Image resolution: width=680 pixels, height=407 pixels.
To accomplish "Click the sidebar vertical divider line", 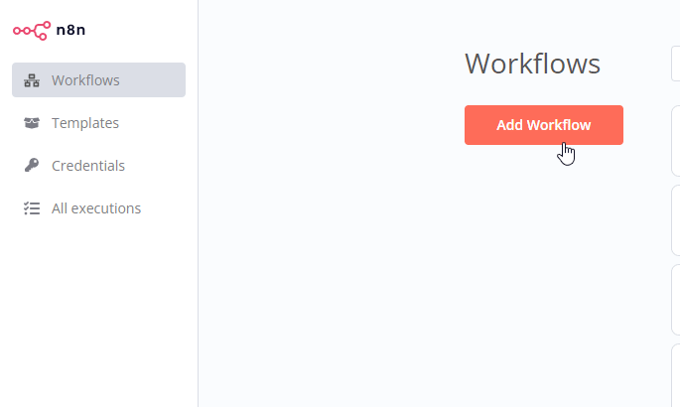I will pos(199,203).
